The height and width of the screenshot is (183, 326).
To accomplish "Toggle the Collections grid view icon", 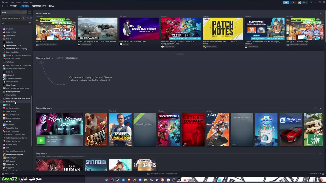I will pos(30,12).
